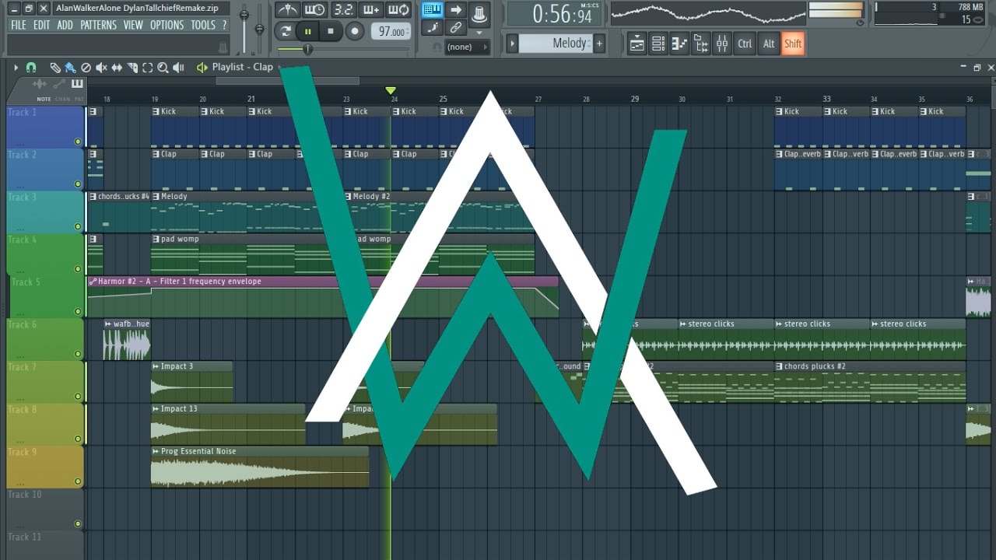Viewport: 996px width, 560px height.
Task: Select the Paint brush tool
Action: click(x=70, y=68)
